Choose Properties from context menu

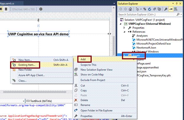[x=86, y=116]
